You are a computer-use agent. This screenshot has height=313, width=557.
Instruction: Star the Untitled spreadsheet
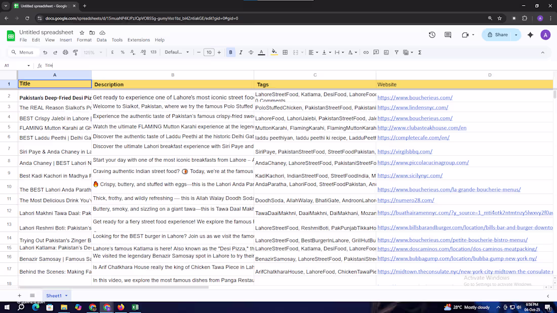(82, 33)
